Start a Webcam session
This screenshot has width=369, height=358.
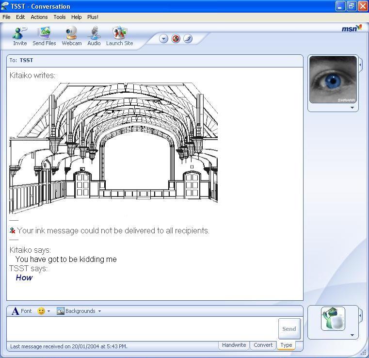point(71,36)
